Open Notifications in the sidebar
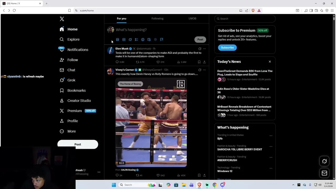336x189 pixels. point(74,50)
